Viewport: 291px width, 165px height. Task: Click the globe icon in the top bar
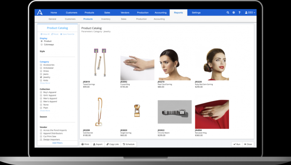pos(234,12)
